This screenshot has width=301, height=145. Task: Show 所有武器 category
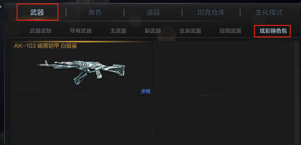[81, 31]
